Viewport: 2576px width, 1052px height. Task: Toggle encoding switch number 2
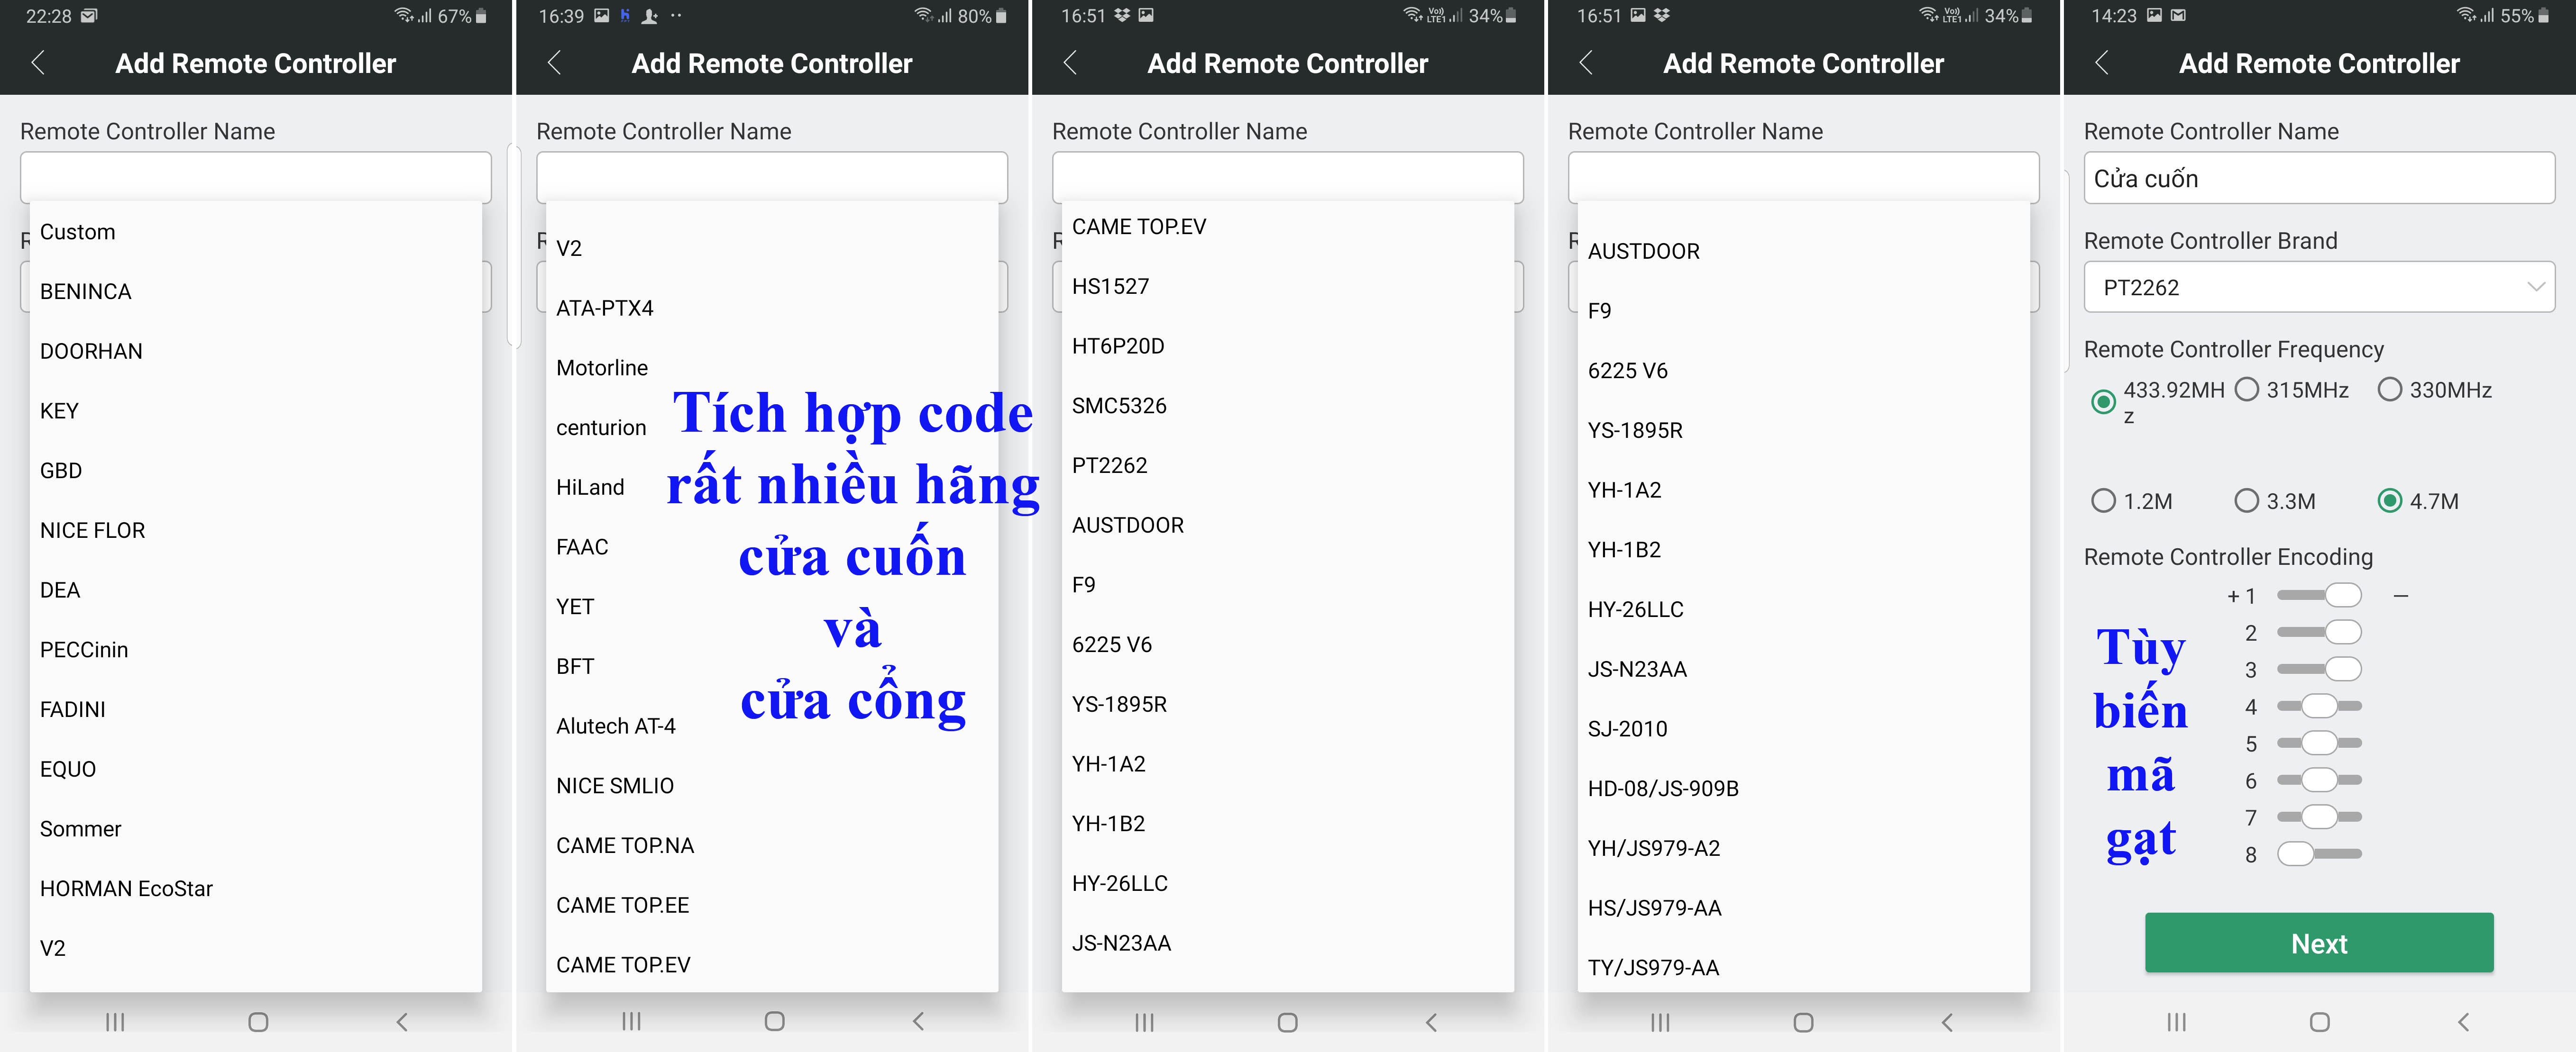coord(2319,633)
